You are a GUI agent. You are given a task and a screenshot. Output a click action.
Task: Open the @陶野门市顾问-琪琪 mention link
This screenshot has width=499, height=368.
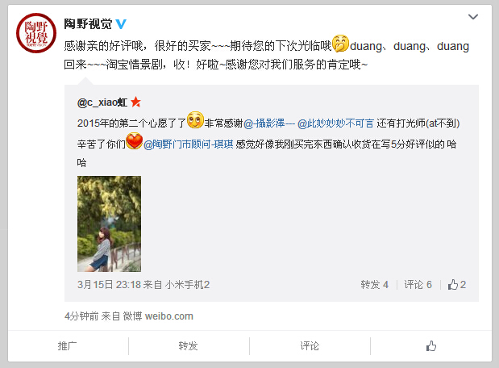tap(189, 144)
